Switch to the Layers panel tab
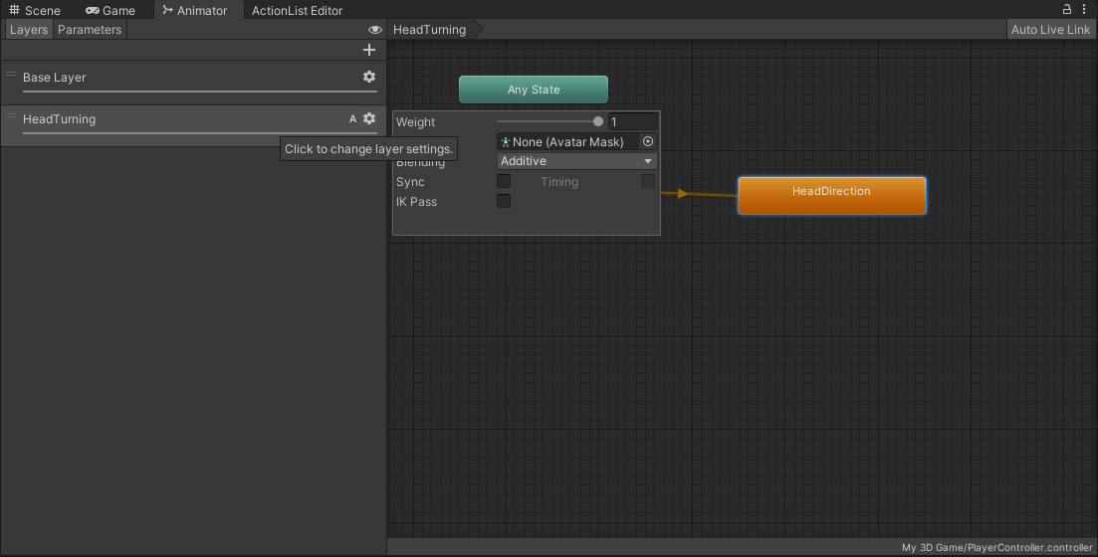 click(29, 30)
